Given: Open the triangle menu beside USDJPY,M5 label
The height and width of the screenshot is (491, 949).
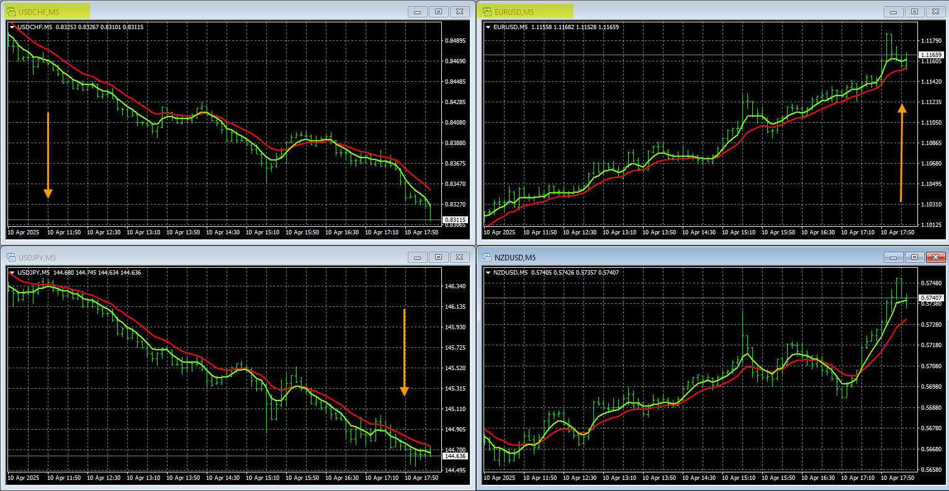Looking at the screenshot, I should click(x=12, y=272).
